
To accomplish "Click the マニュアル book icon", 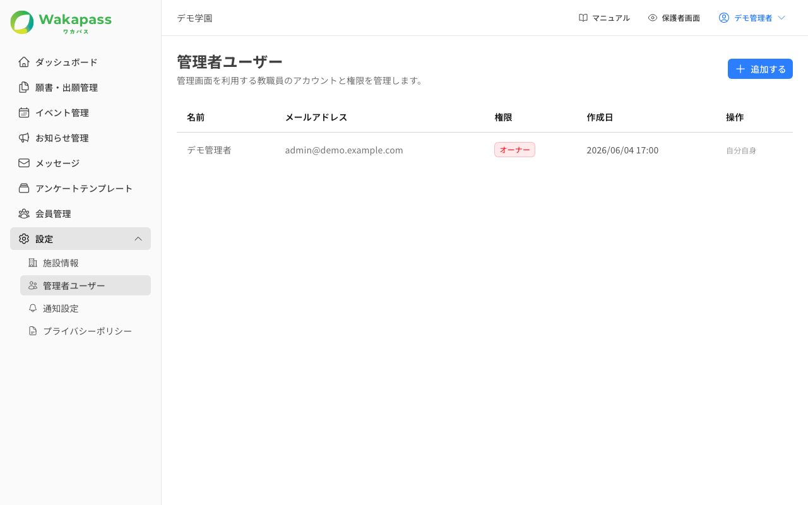I will click(x=583, y=18).
